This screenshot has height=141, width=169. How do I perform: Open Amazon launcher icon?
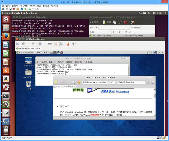6,79
